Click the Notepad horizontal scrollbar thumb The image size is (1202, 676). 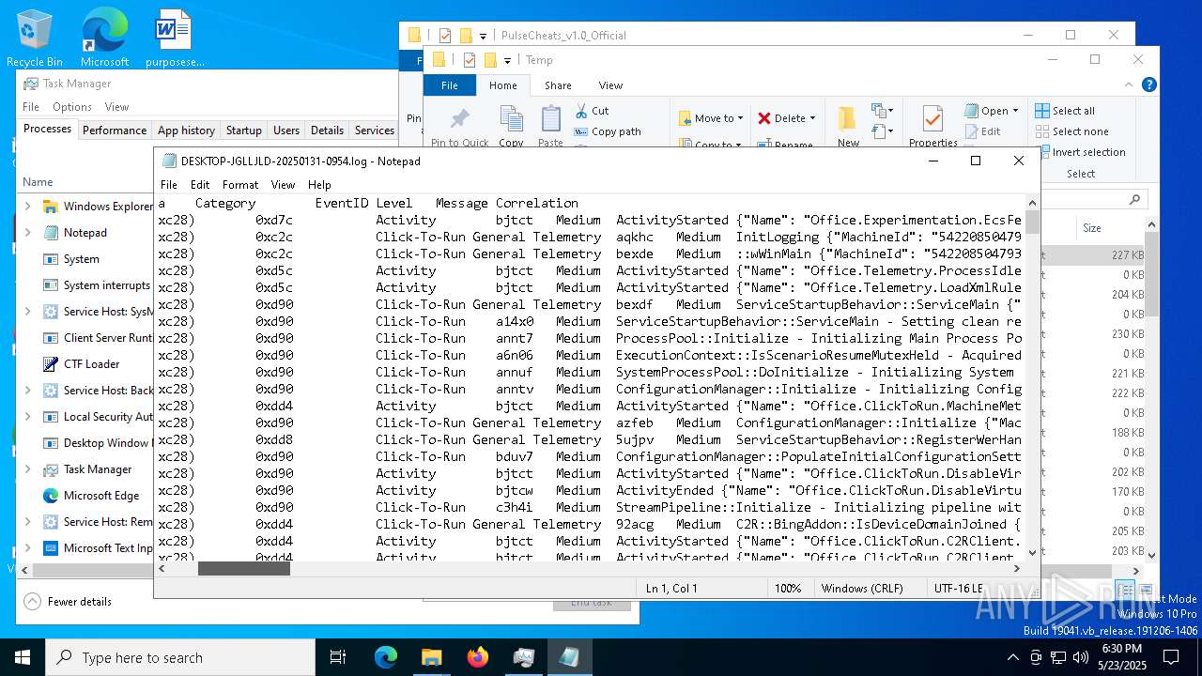point(244,569)
